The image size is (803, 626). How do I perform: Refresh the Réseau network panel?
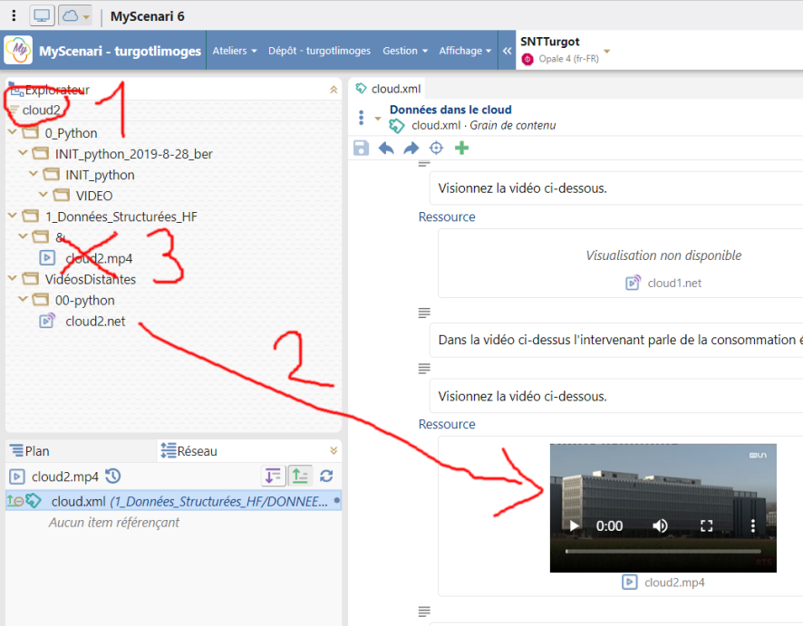coord(326,476)
